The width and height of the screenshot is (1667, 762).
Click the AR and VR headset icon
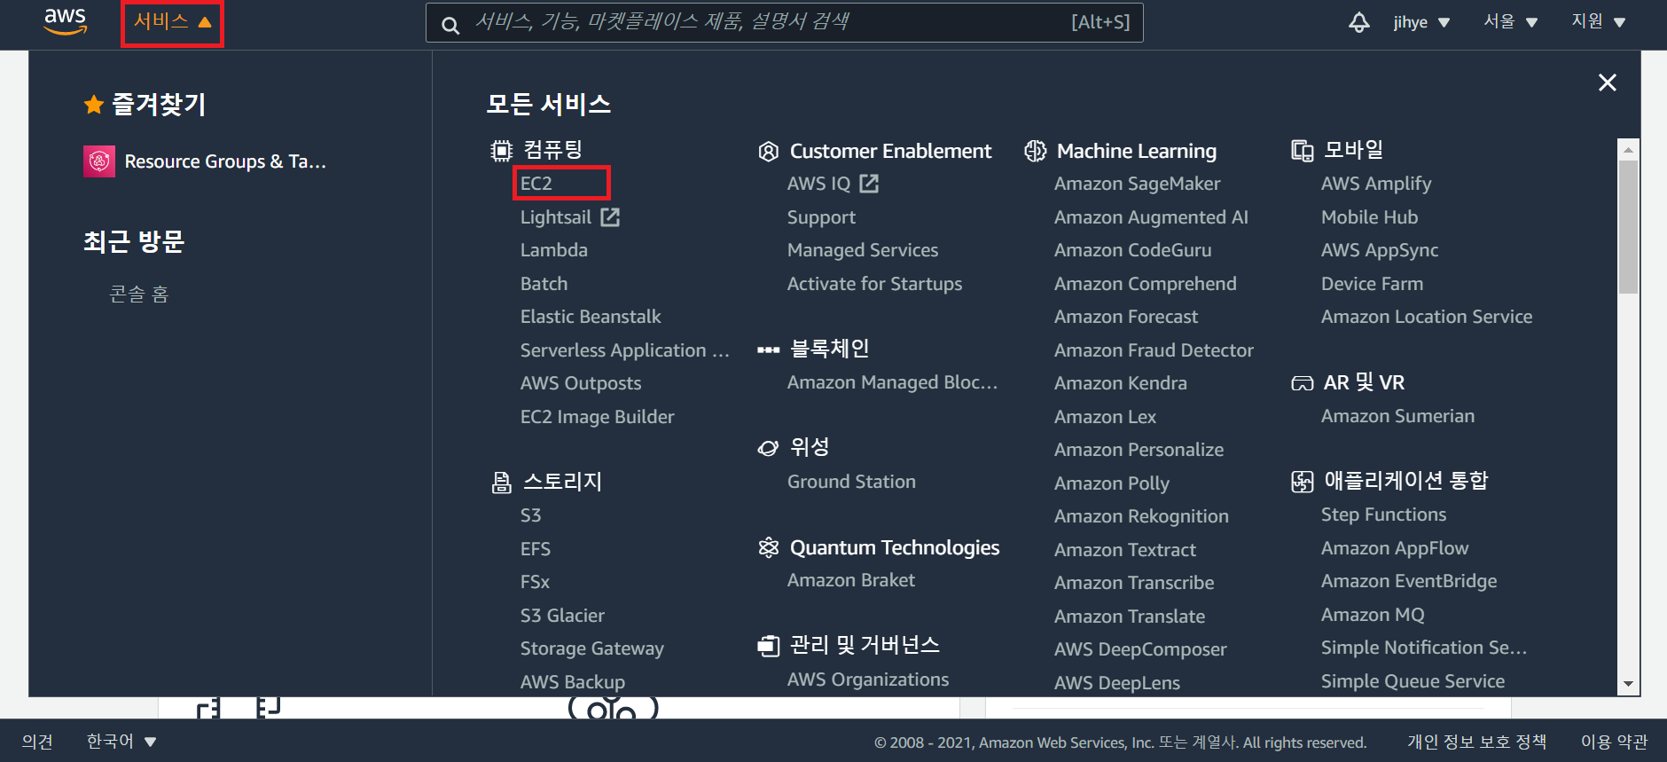coord(1303,383)
